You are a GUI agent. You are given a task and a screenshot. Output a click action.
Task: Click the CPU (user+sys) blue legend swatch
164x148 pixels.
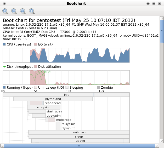coord(4,44)
